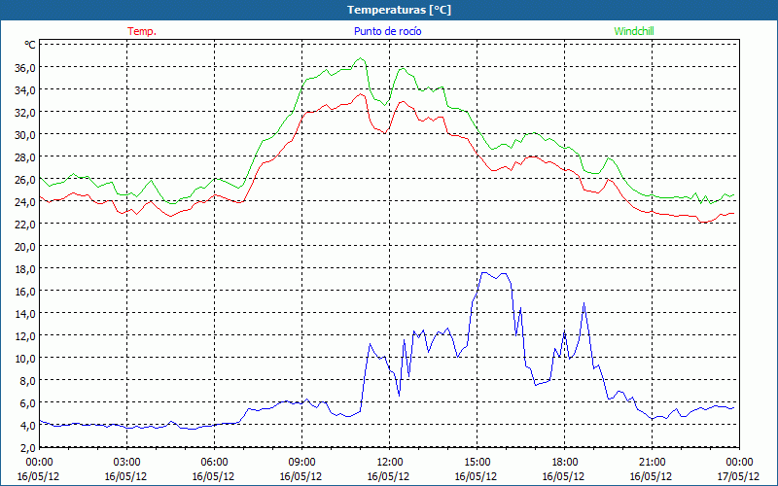This screenshot has width=778, height=486.
Task: Click the 30,0 y-axis value
Action: (25, 134)
